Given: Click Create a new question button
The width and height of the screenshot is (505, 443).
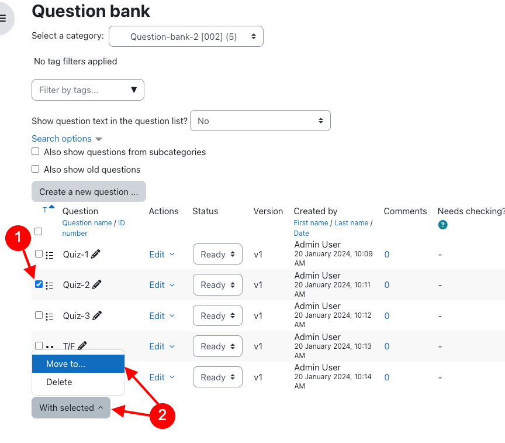Looking at the screenshot, I should [89, 191].
